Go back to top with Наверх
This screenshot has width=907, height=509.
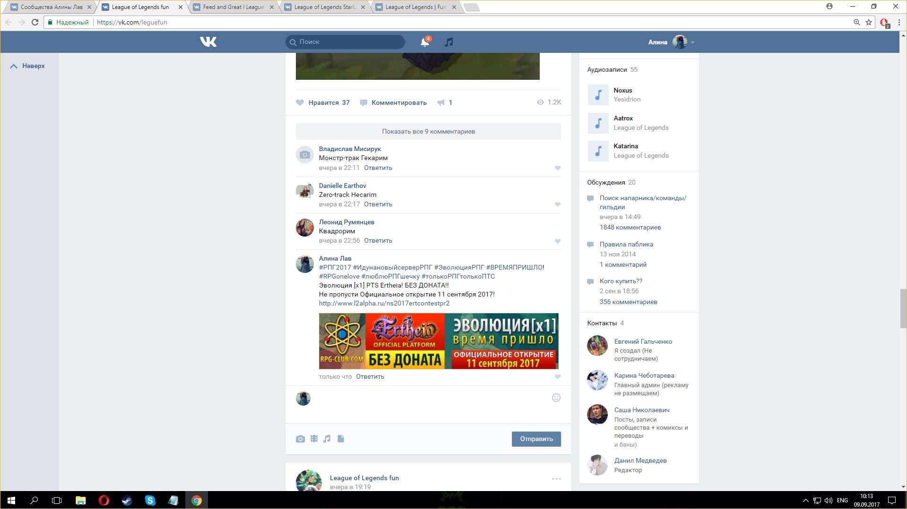tap(27, 66)
